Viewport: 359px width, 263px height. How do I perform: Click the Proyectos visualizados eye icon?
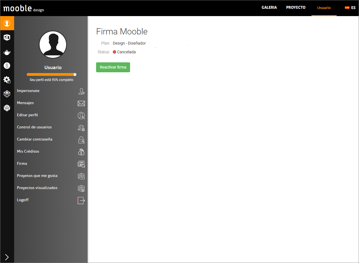click(81, 188)
